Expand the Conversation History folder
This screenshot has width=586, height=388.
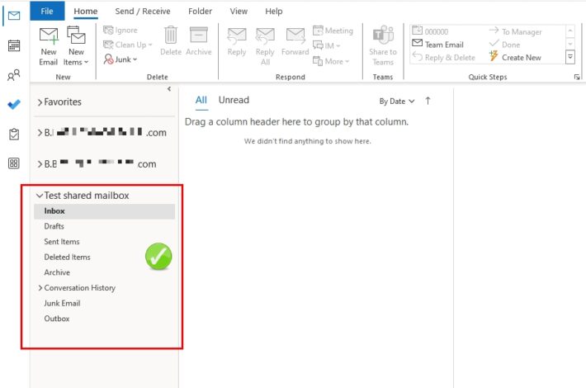[40, 288]
